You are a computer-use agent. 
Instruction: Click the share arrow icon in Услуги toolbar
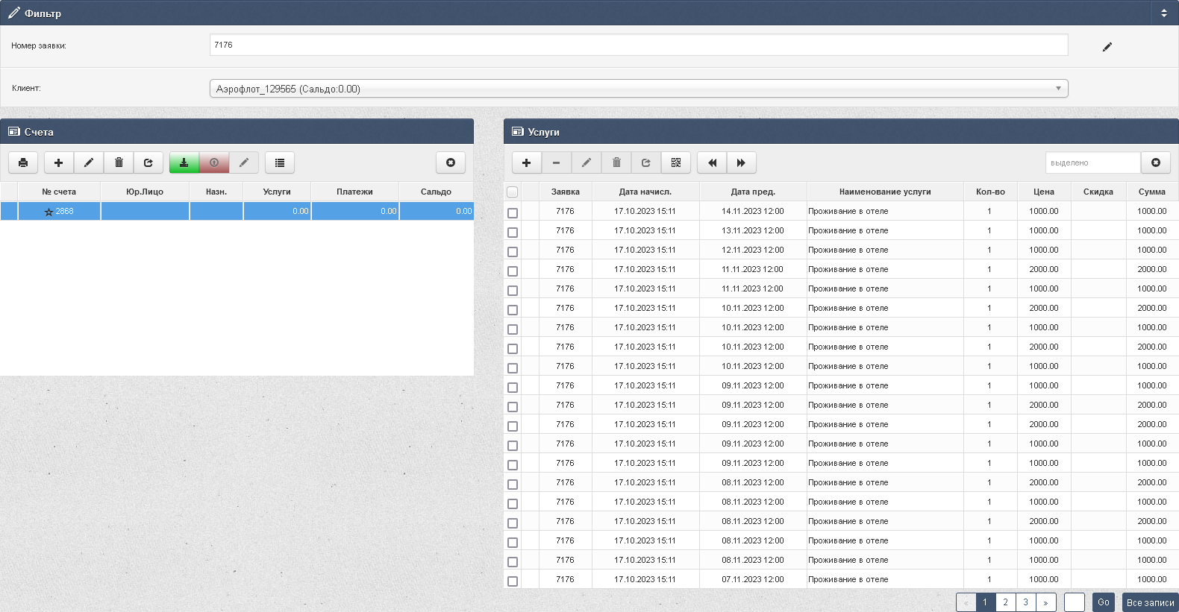(x=646, y=163)
